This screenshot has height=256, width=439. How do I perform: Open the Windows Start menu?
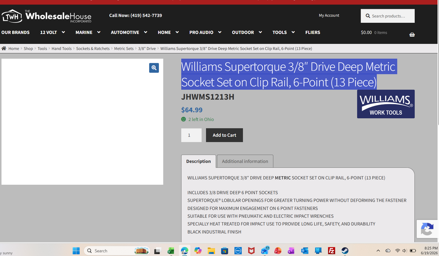pyautogui.click(x=76, y=251)
